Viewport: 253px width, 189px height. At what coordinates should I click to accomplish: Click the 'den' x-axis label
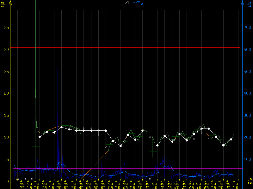coord(250,183)
